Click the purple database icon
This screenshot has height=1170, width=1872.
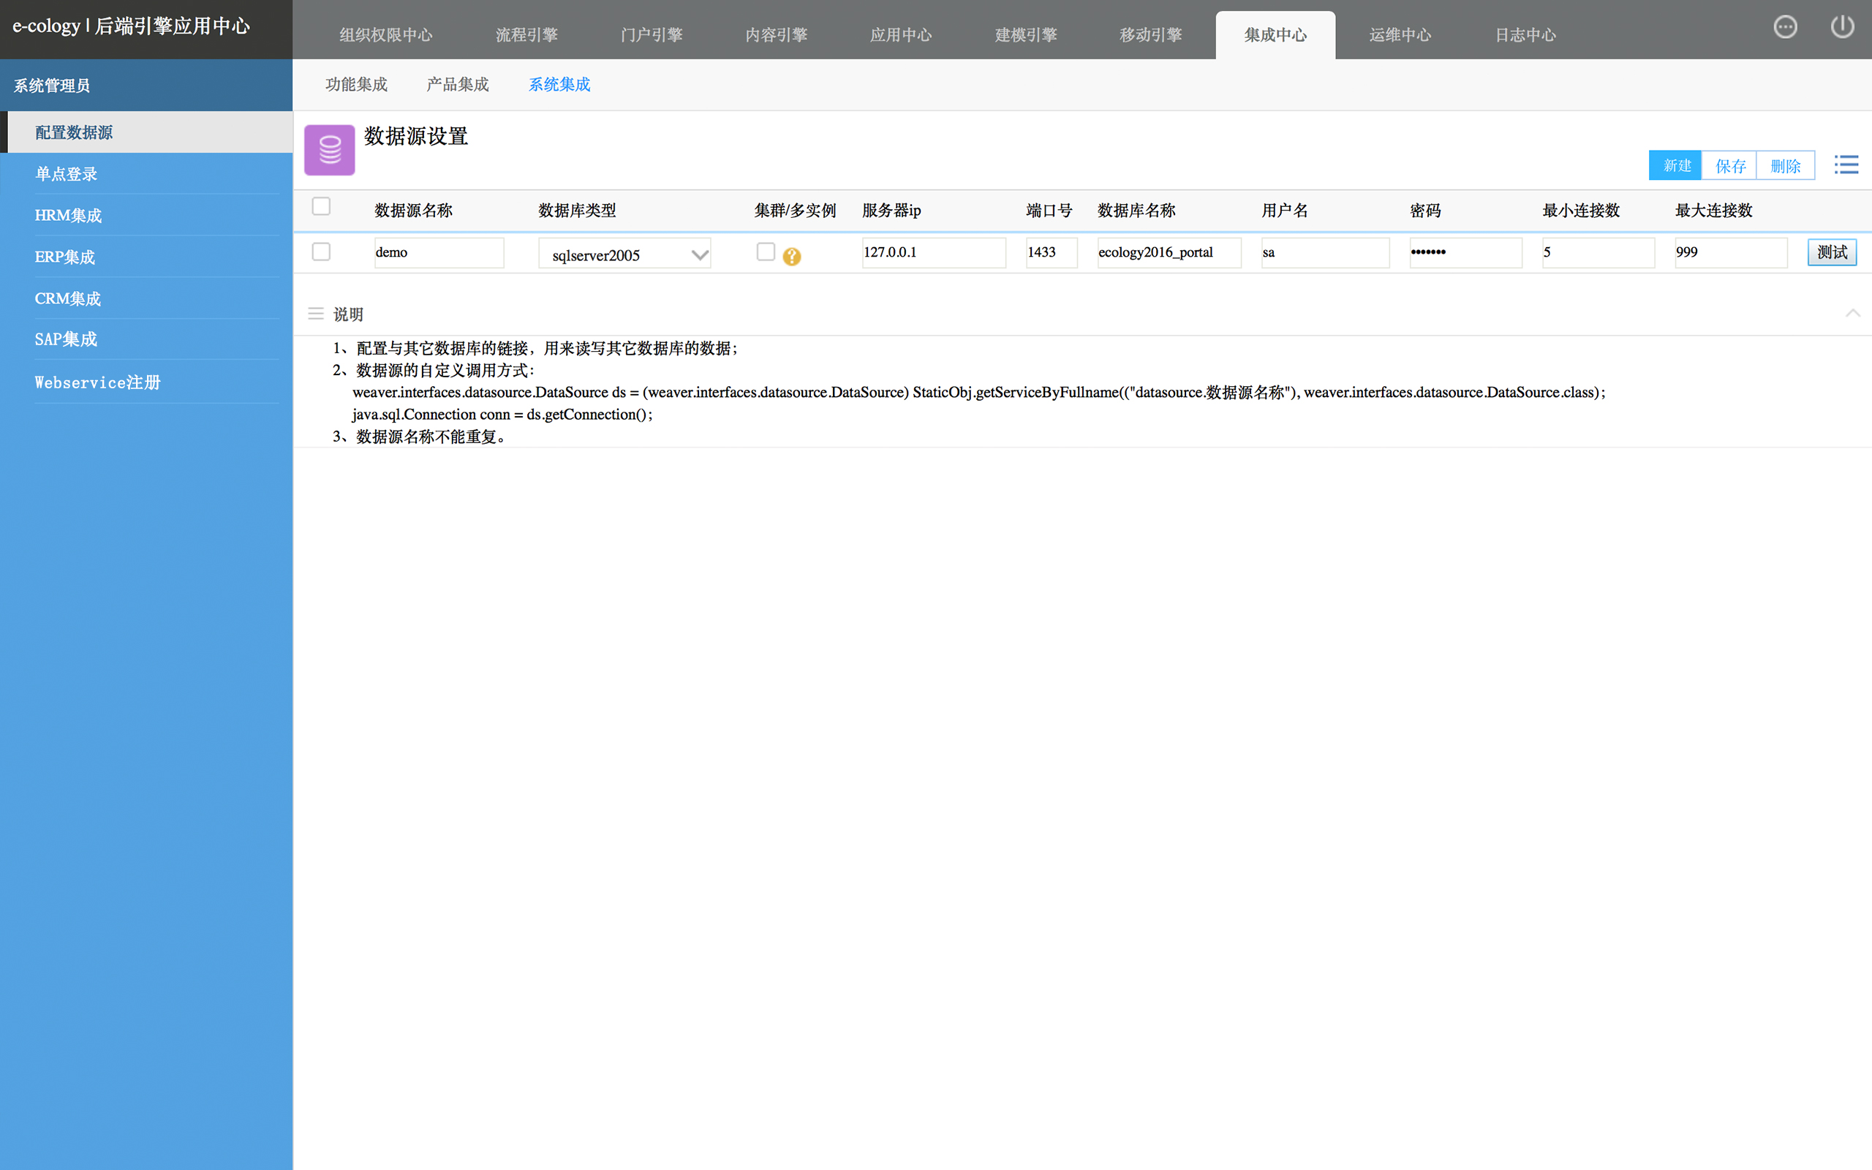(x=330, y=150)
